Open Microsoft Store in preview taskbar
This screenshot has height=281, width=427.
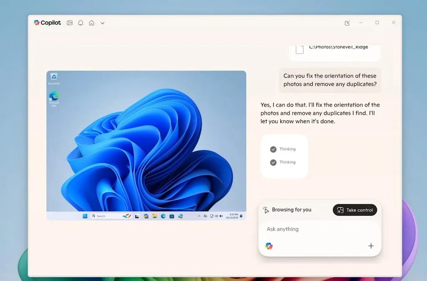pyautogui.click(x=172, y=216)
